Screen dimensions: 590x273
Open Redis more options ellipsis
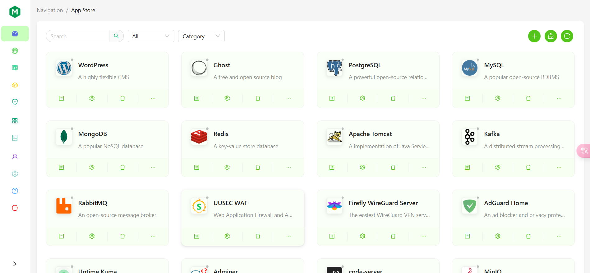coord(288,167)
